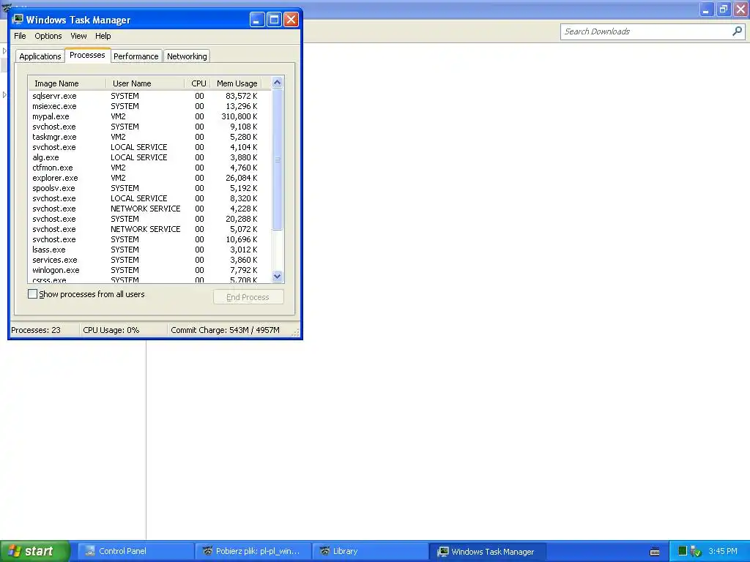Click the 310,800 K memory value
Image resolution: width=750 pixels, height=562 pixels.
pyautogui.click(x=240, y=116)
